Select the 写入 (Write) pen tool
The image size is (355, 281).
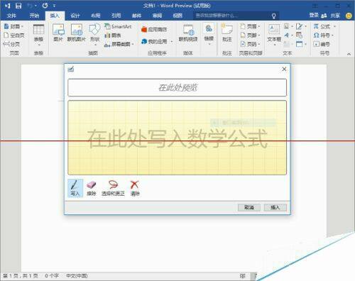tap(75, 188)
